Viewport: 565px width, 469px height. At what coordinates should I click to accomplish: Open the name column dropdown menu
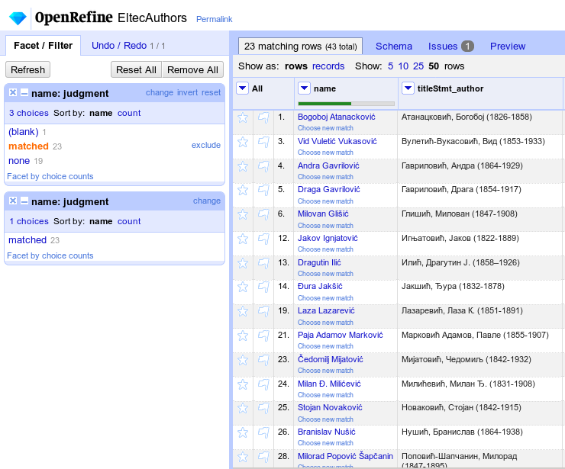click(x=304, y=88)
